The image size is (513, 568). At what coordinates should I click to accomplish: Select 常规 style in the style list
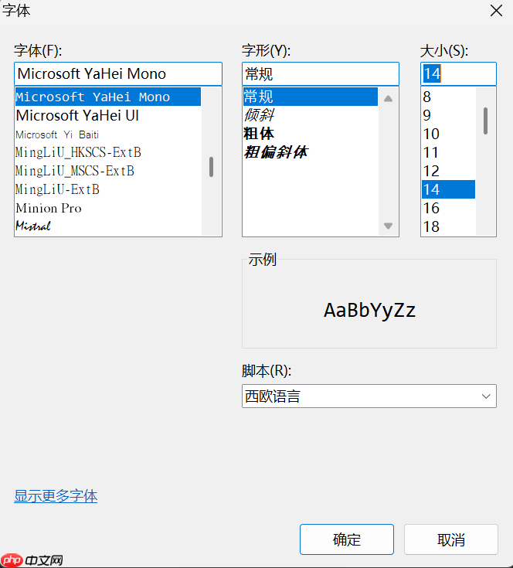tap(311, 97)
